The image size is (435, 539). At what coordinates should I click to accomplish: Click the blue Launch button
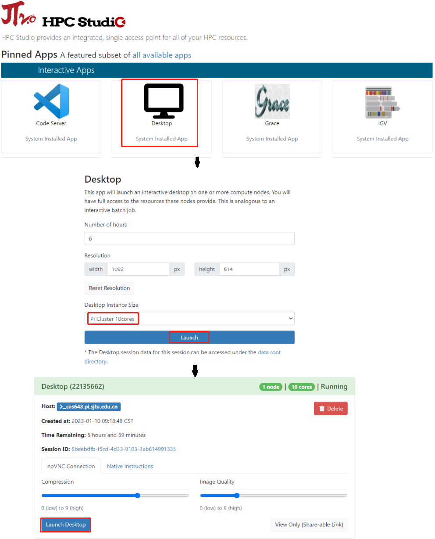pos(189,338)
